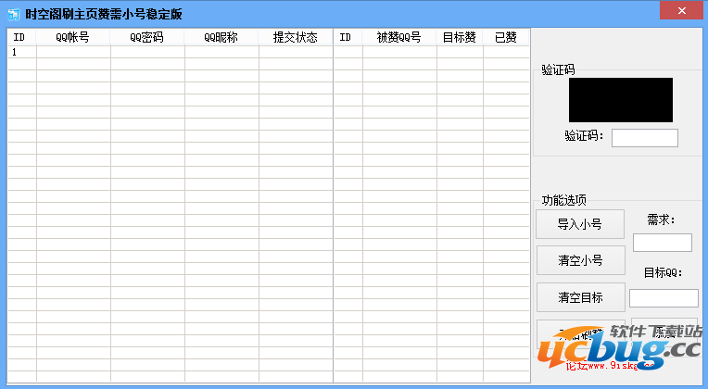The image size is (708, 389).
Task: Focus the 需求 input field
Action: (662, 243)
